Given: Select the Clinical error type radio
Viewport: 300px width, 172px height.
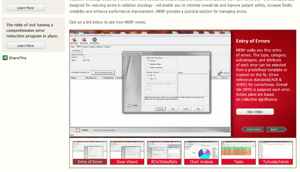Looking at the screenshot, I should click(x=148, y=61).
